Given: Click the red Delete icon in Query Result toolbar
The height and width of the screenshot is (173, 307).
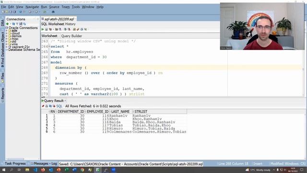Looking at the screenshot, I should click(54, 106).
